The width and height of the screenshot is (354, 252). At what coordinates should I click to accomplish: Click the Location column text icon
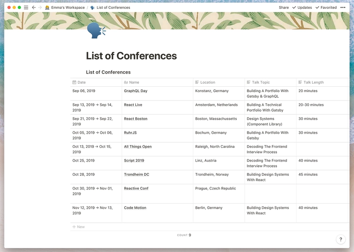(x=197, y=82)
